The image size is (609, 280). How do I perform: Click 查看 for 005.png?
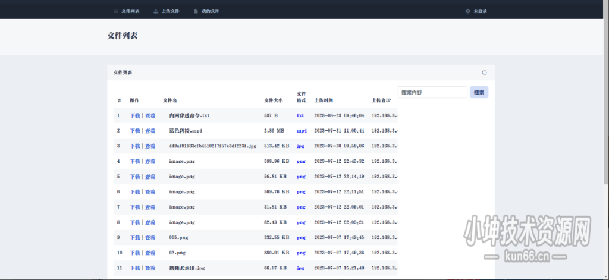pyautogui.click(x=150, y=237)
